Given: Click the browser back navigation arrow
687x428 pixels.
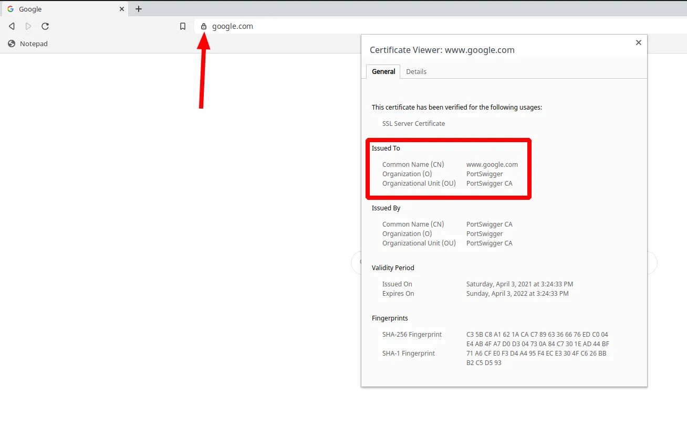Looking at the screenshot, I should point(12,26).
